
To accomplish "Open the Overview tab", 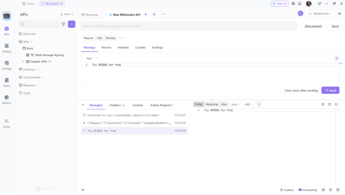I will (x=90, y=15).
